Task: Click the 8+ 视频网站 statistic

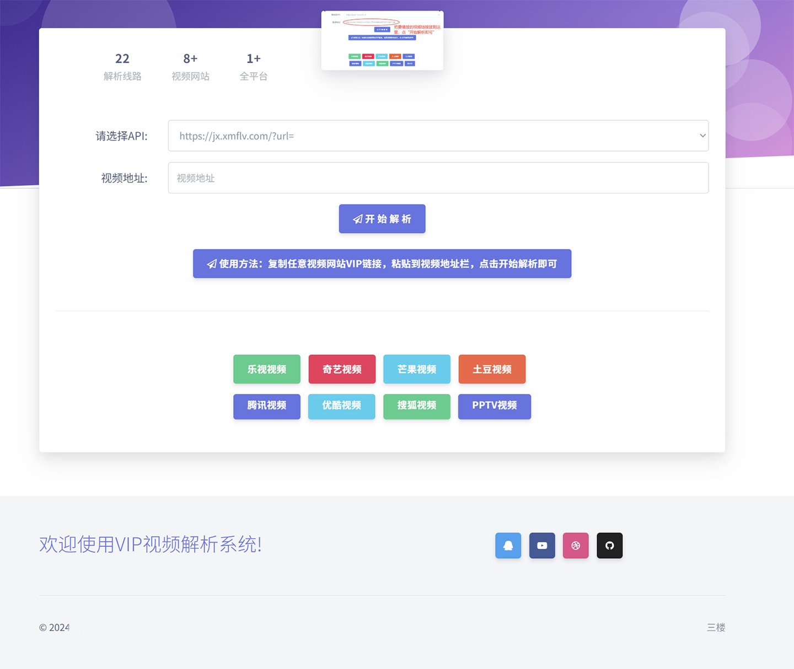Action: pos(190,67)
